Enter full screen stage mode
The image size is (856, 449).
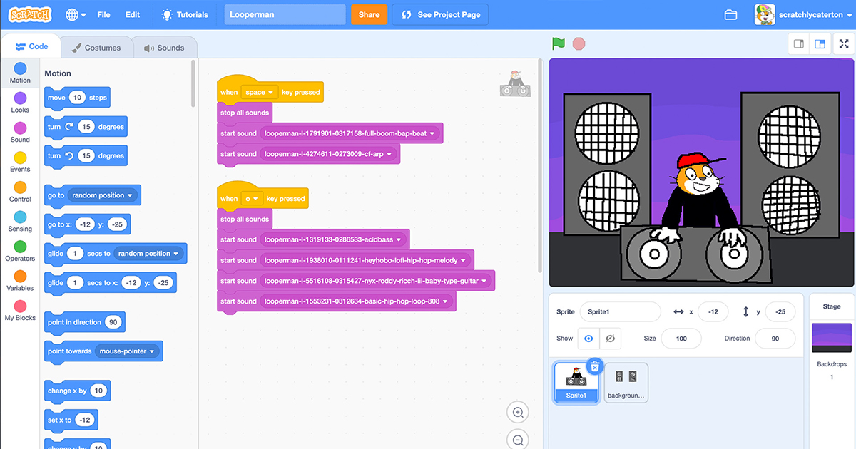point(844,44)
